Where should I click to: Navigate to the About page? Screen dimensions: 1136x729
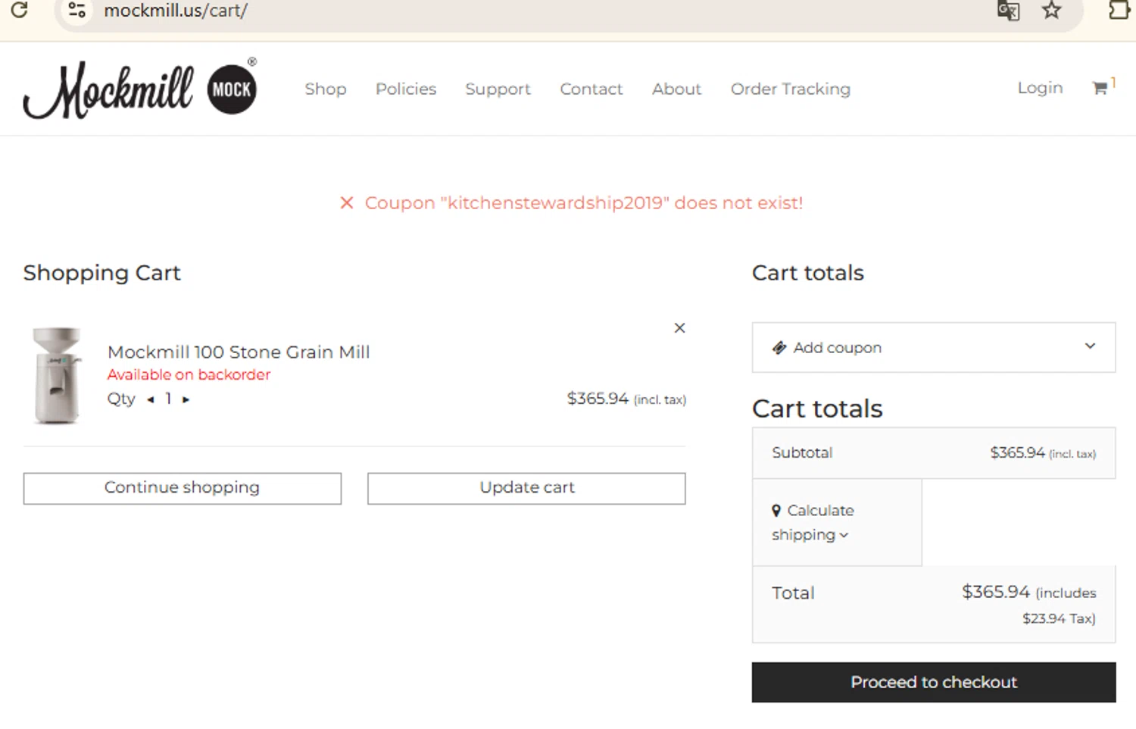[677, 89]
